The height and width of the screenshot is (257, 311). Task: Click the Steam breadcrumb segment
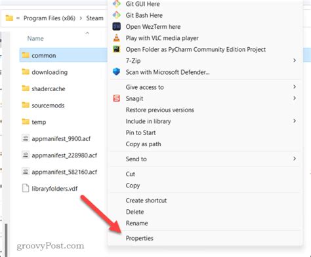[x=94, y=18]
